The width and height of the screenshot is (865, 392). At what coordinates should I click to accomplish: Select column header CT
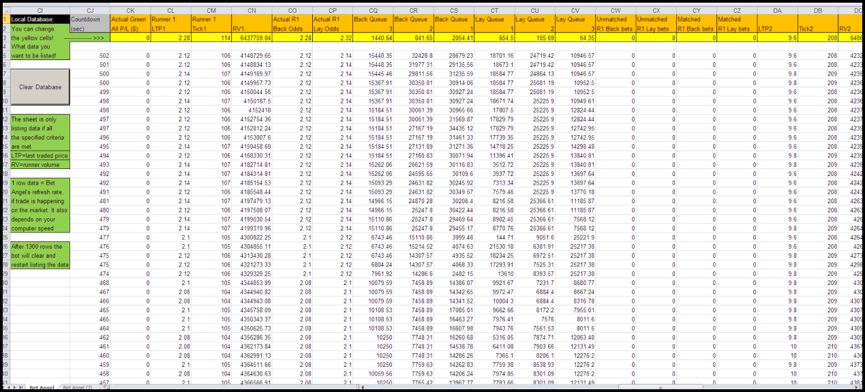coord(494,11)
